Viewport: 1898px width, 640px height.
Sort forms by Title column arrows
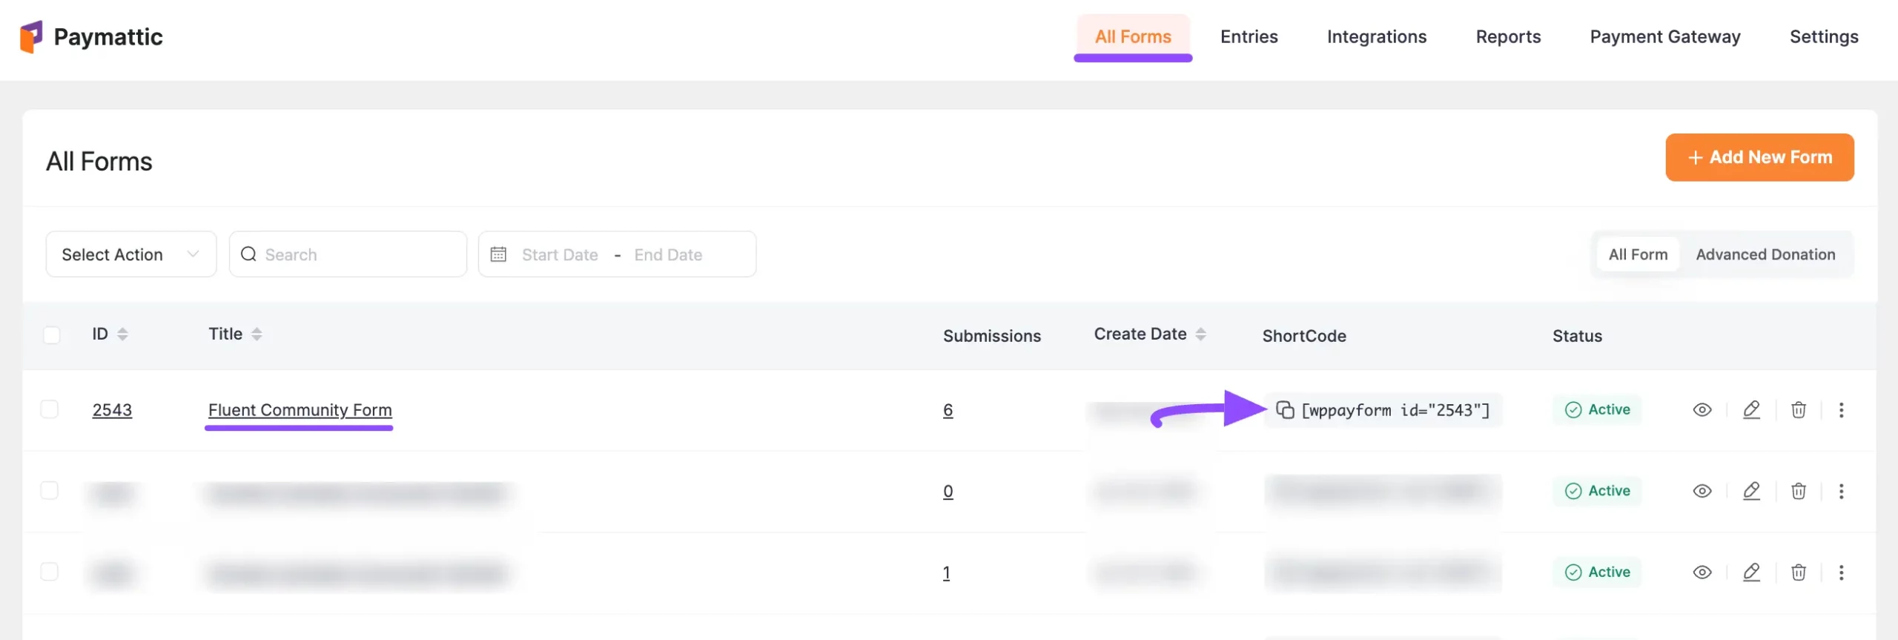pos(257,334)
